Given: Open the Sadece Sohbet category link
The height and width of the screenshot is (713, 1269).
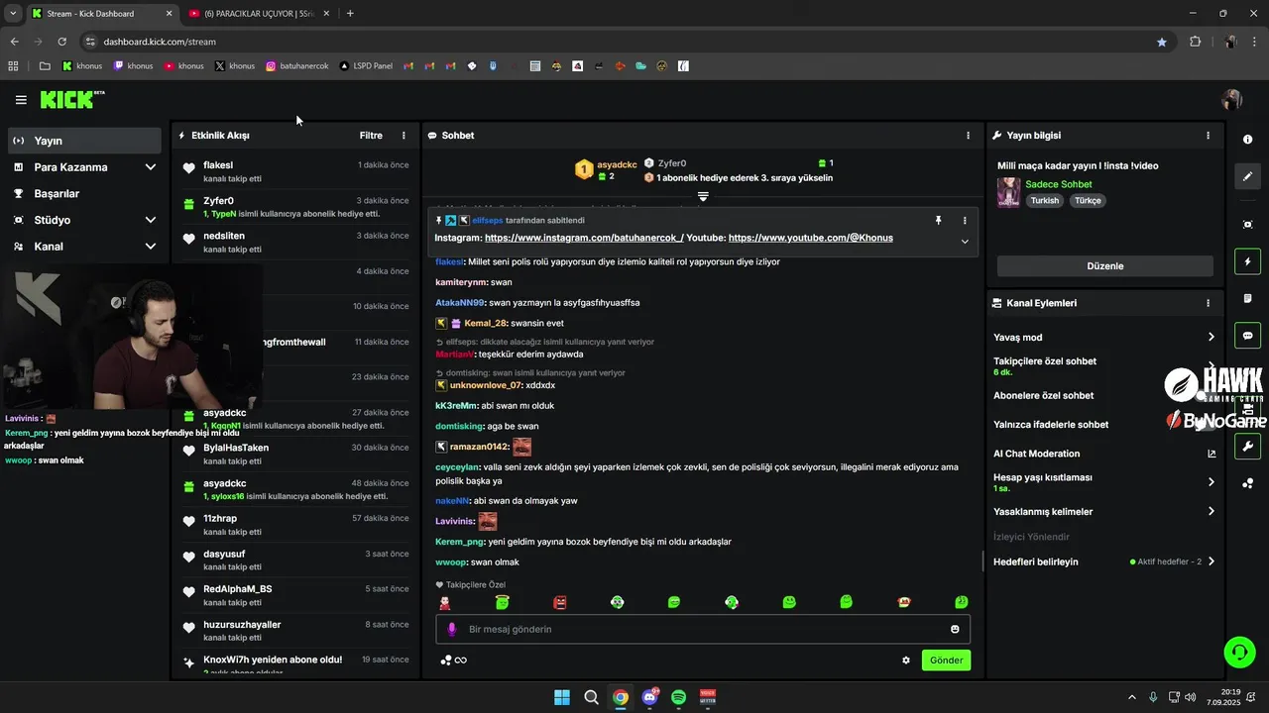Looking at the screenshot, I should 1059,184.
